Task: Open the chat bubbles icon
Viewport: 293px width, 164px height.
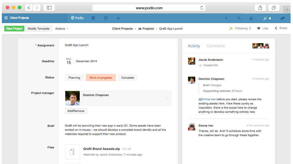Action: [282, 18]
